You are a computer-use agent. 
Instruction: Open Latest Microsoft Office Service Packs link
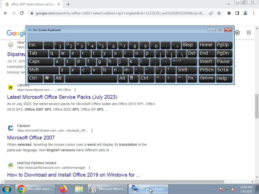[x=62, y=97]
